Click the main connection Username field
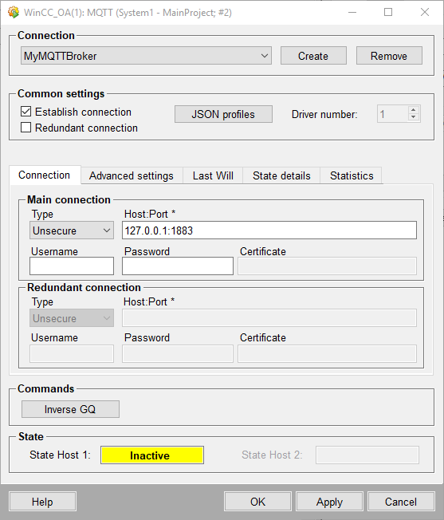 [x=72, y=266]
